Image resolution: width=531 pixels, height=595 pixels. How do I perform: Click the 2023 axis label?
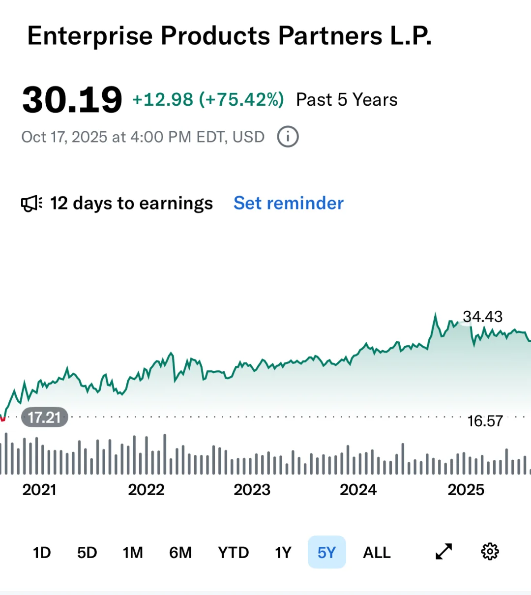[252, 490]
